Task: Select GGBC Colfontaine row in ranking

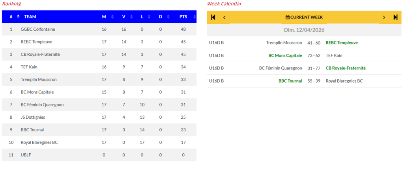Action: click(38, 29)
